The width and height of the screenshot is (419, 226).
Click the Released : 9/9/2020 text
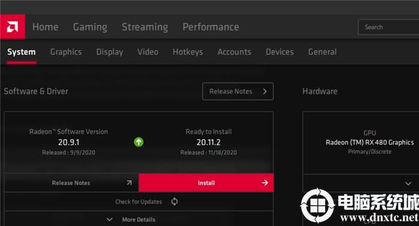[69, 153]
